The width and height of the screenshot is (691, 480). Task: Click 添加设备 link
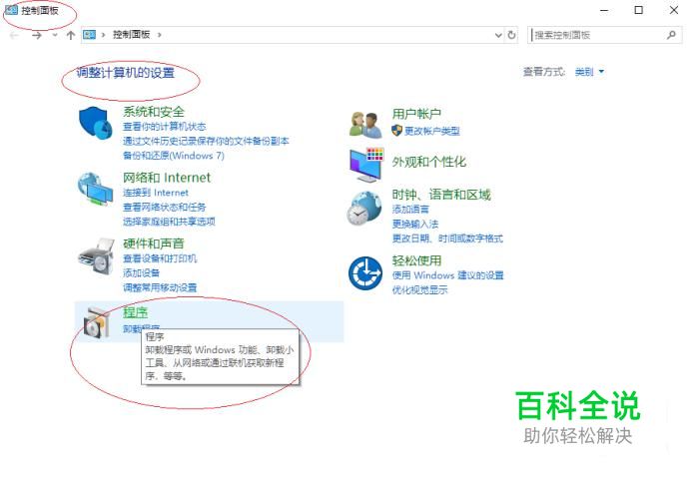[x=141, y=273]
